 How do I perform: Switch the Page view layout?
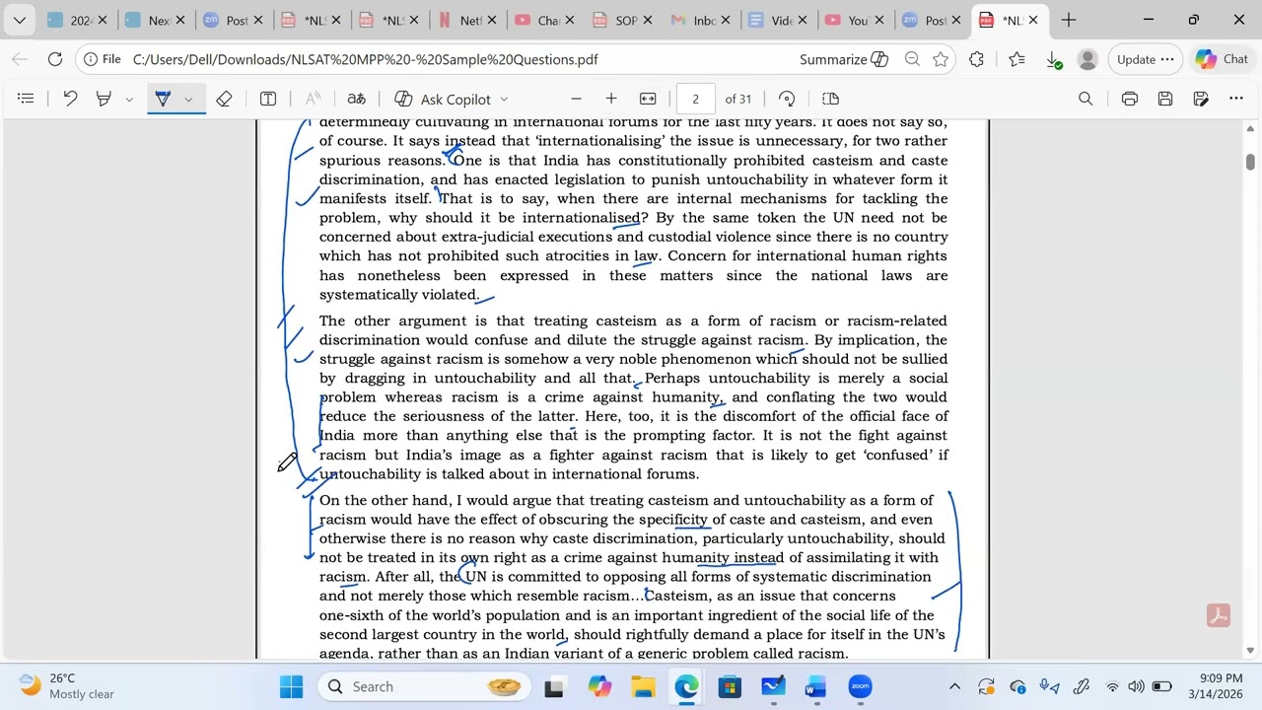(830, 99)
